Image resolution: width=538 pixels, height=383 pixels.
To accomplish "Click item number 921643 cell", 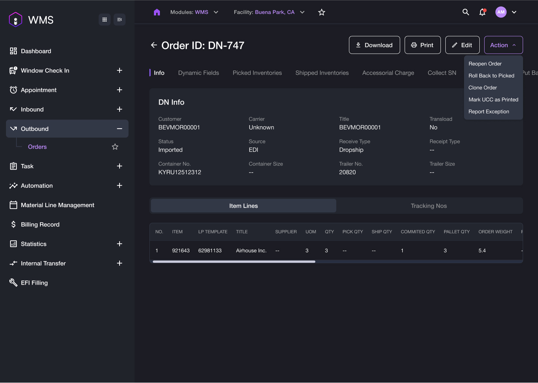I will pos(181,251).
